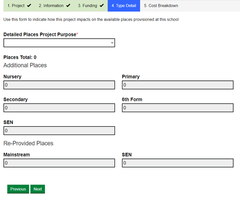Open the 3. Funding tab
This screenshot has width=240, height=199.
coord(87,6)
